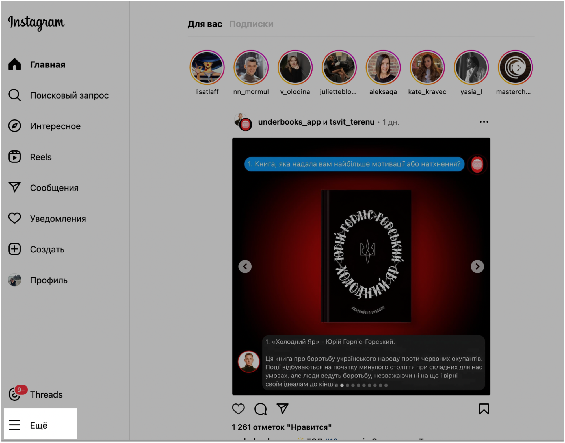Click the Instagram logo
The width and height of the screenshot is (565, 443).
[36, 23]
